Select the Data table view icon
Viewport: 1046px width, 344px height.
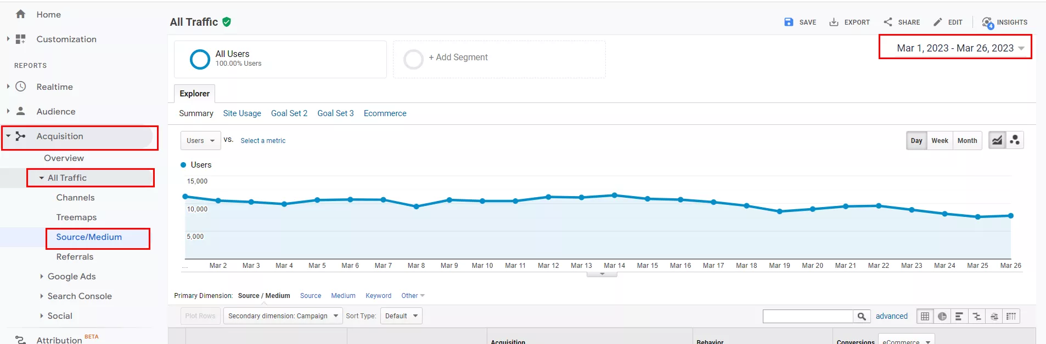(925, 316)
